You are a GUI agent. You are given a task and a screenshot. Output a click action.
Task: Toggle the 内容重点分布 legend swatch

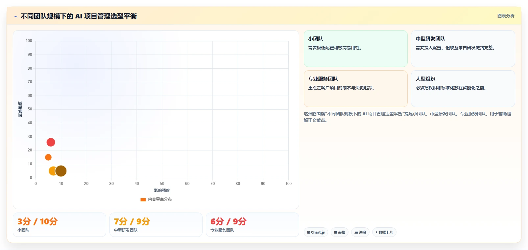pyautogui.click(x=143, y=199)
